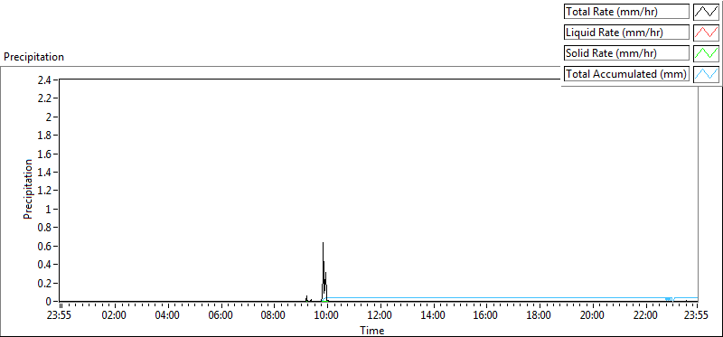Image resolution: width=723 pixels, height=337 pixels.
Task: Click the 2.2 y-axis tick value
Action: pyautogui.click(x=44, y=98)
